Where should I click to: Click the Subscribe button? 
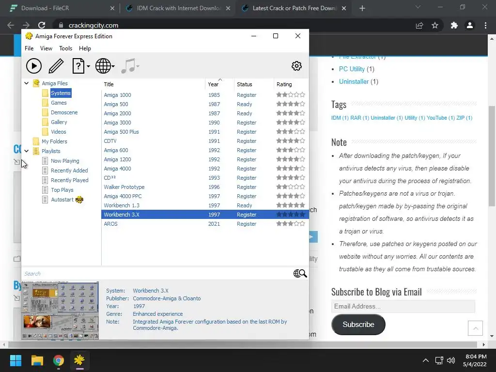coord(358,324)
